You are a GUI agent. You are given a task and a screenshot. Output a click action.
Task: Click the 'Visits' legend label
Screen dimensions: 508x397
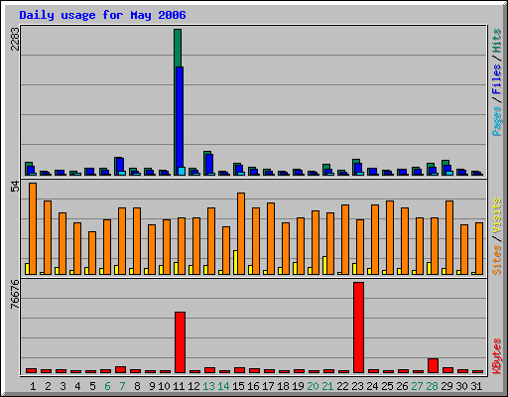point(496,215)
